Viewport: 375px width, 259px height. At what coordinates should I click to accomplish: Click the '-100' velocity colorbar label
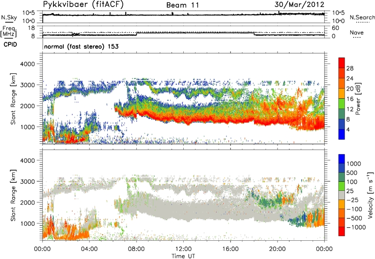point(354,209)
